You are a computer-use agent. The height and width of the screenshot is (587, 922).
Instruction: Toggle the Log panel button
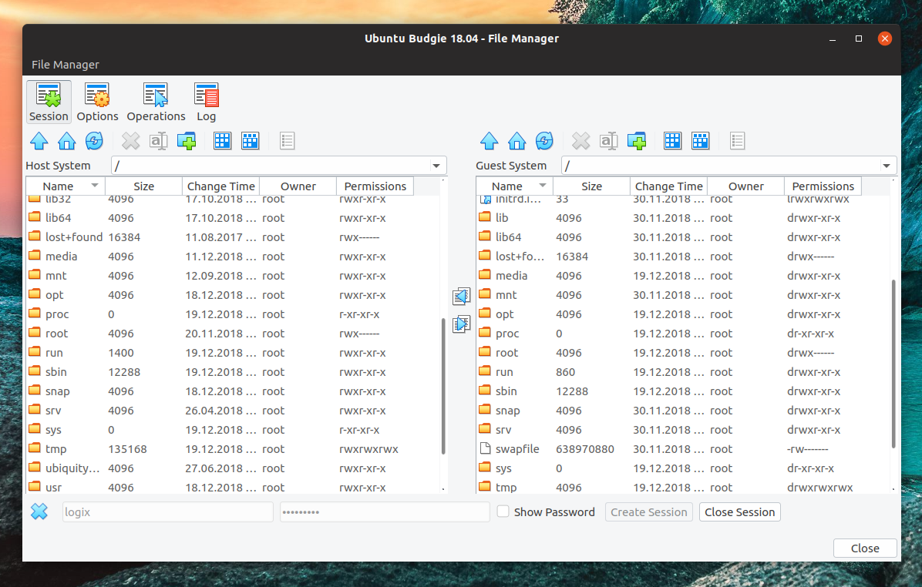pyautogui.click(x=206, y=102)
